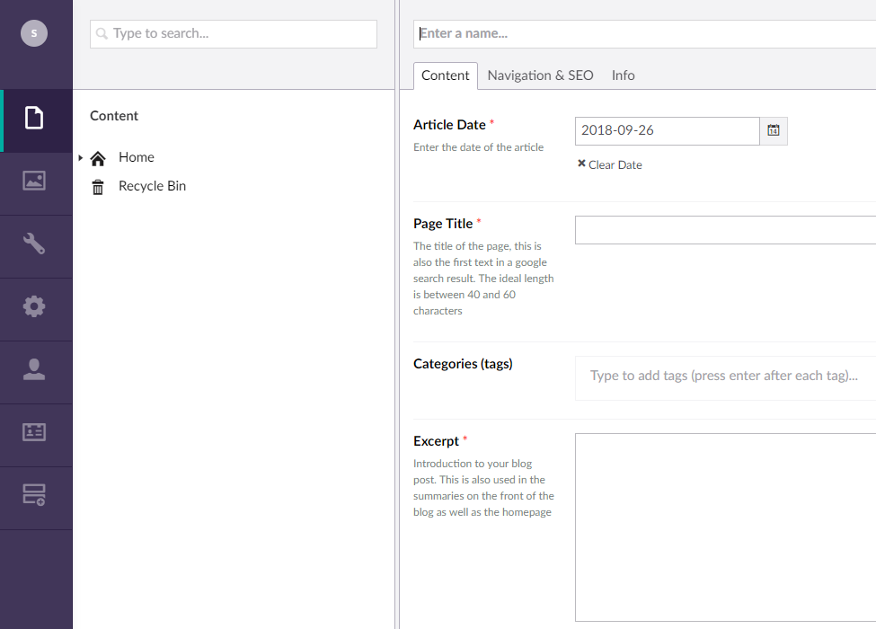Open the Members card icon
This screenshot has width=876, height=629.
click(34, 432)
